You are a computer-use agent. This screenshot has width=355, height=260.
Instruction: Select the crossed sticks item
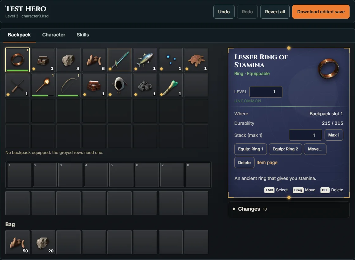tap(17, 85)
